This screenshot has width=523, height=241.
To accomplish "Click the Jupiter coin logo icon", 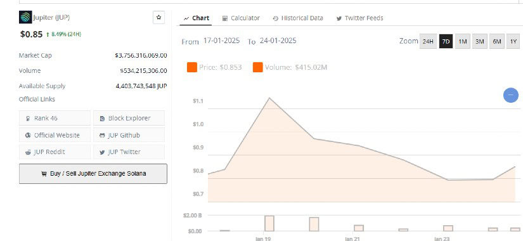I will [25, 17].
